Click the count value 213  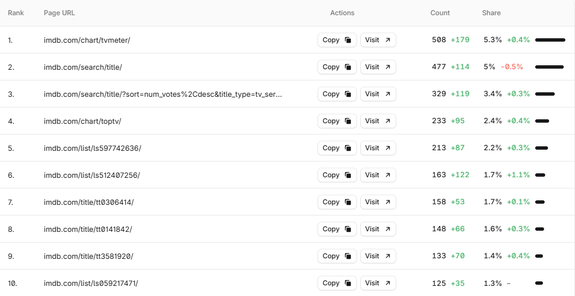pos(439,147)
